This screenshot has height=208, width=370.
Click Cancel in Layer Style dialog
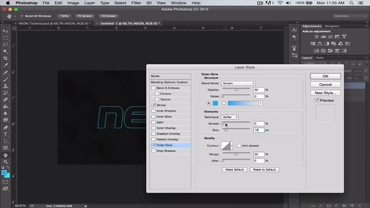point(325,84)
